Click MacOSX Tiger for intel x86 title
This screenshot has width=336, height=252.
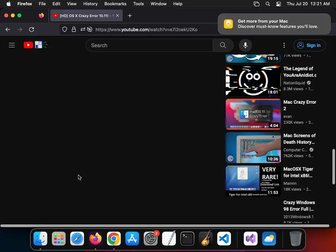[298, 172]
